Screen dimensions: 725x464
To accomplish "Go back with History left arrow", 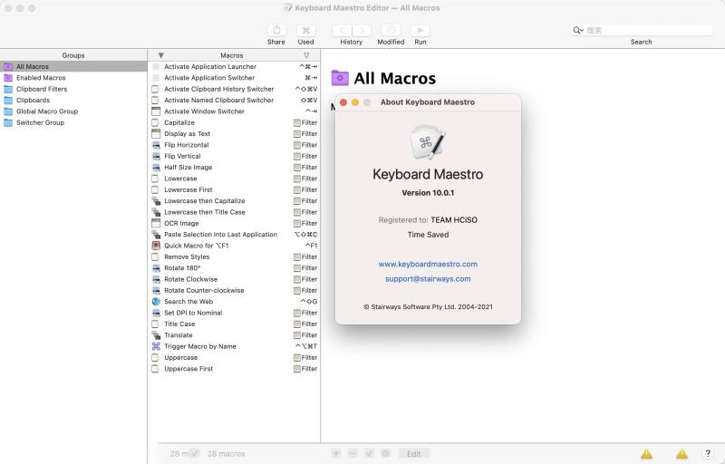I will 343,31.
